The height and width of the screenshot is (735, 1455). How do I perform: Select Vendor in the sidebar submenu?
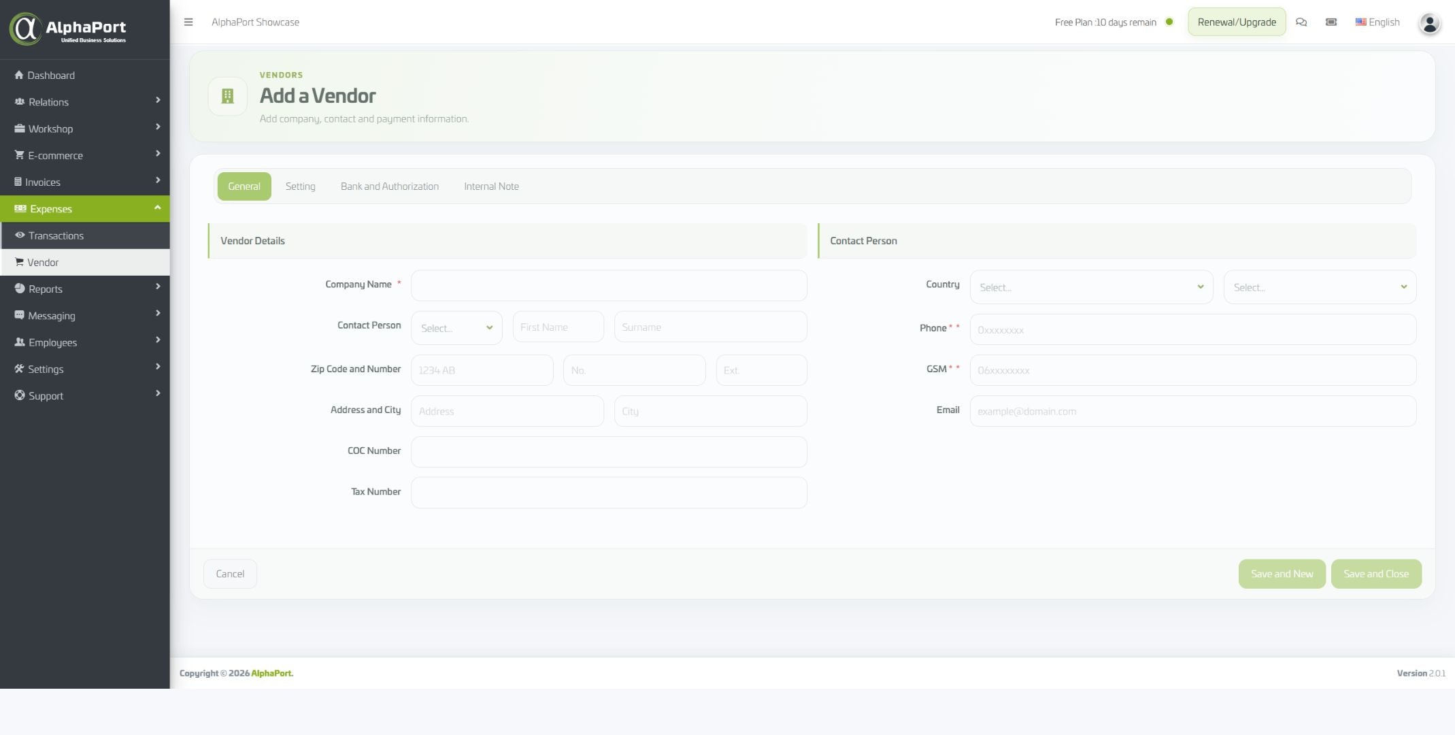point(85,262)
